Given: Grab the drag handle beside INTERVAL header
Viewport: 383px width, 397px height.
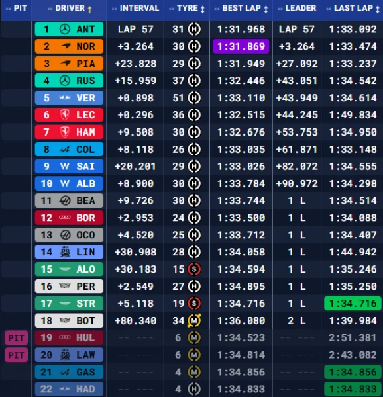Looking at the screenshot, I should click(x=115, y=9).
